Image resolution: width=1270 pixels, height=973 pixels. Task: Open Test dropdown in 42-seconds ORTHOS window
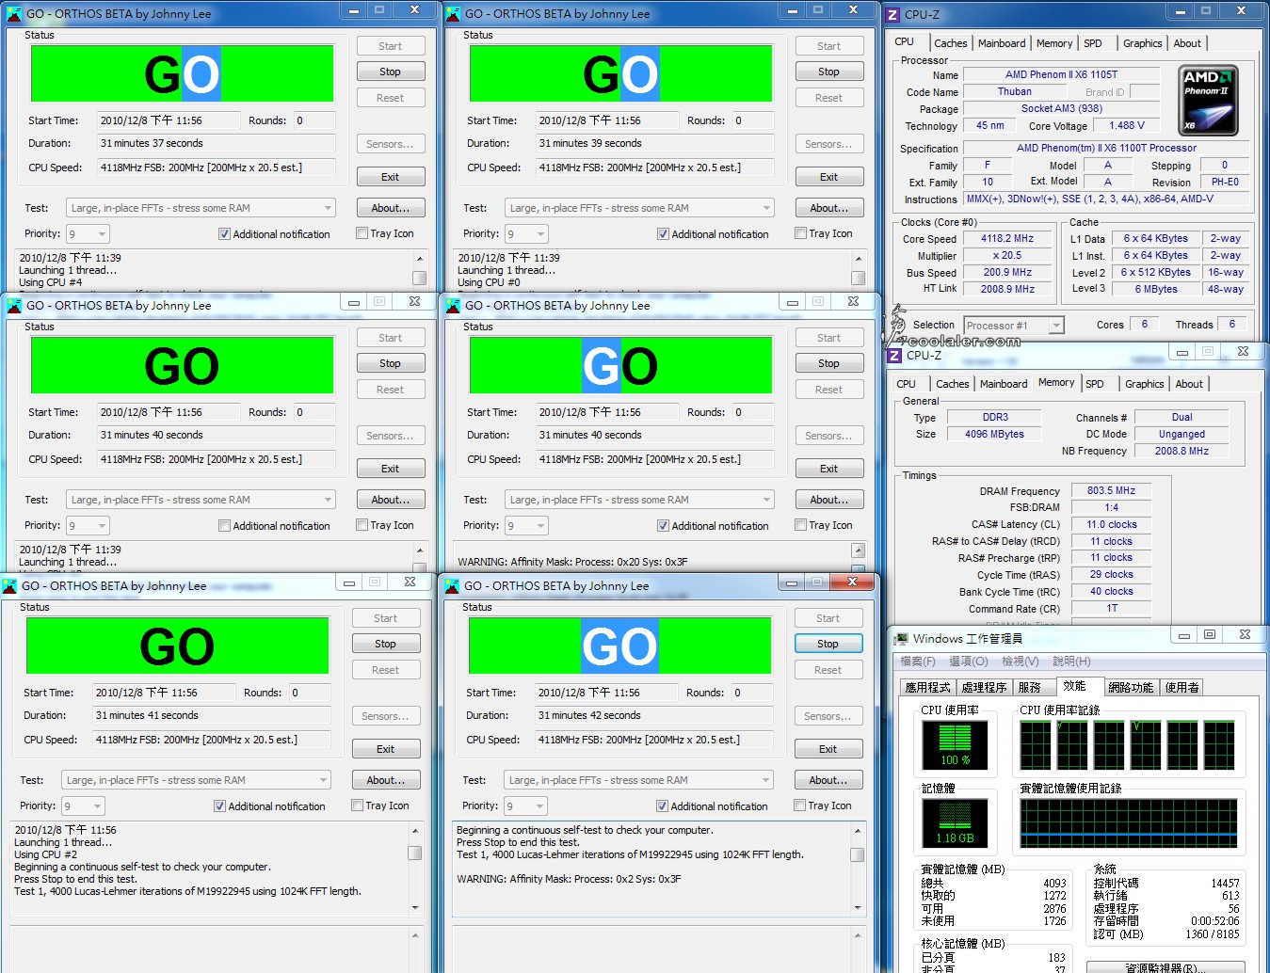pyautogui.click(x=638, y=780)
